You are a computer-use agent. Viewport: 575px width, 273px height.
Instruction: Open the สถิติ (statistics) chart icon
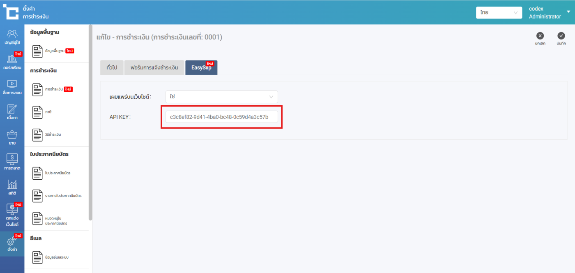coord(12,187)
